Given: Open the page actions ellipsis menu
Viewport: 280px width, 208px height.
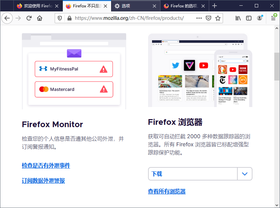Looking at the screenshot, I should pyautogui.click(x=200, y=18).
